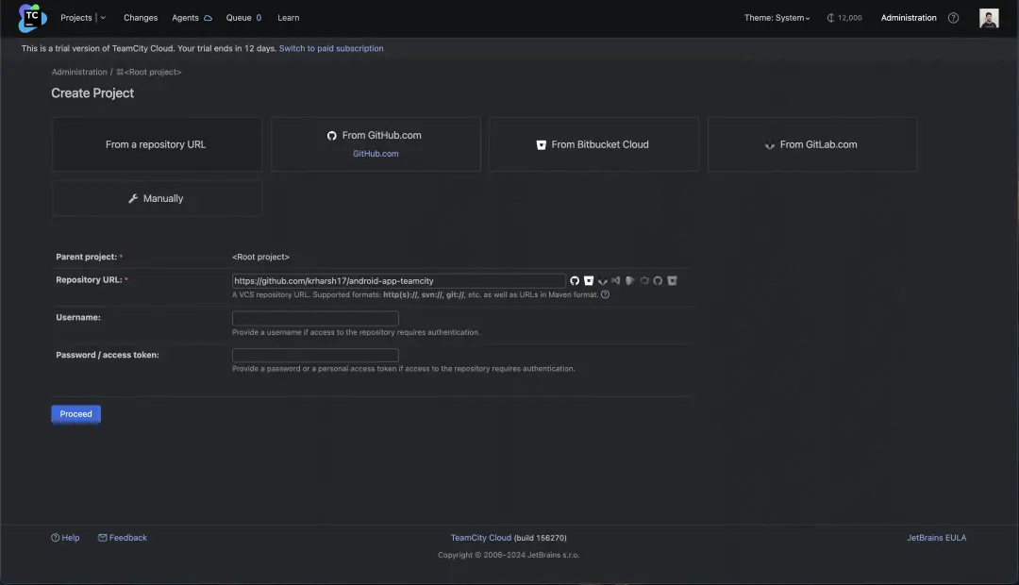Screen dimensions: 1019x585
Task: Click the <Root project> breadcrumb link
Action: click(x=153, y=72)
